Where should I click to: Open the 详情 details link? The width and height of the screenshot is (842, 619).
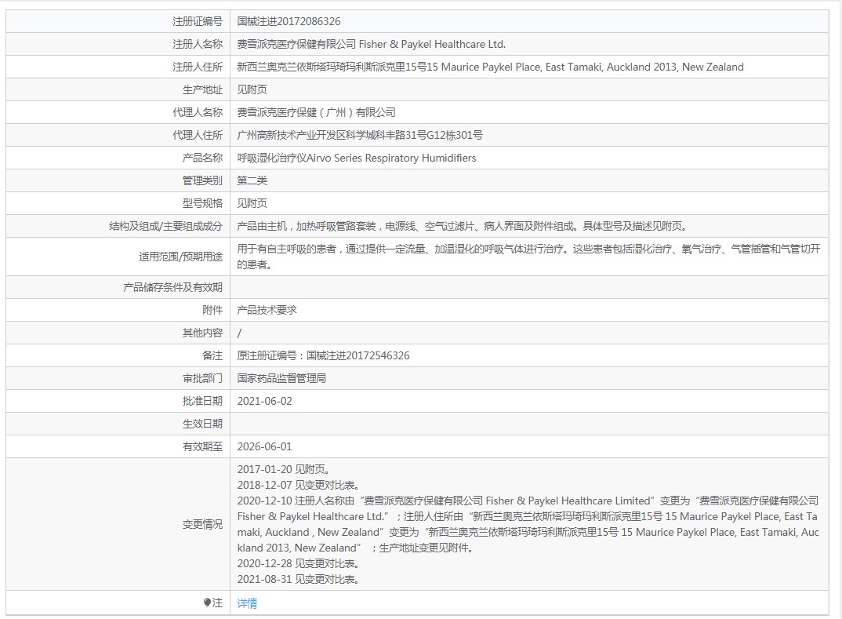coord(247,603)
